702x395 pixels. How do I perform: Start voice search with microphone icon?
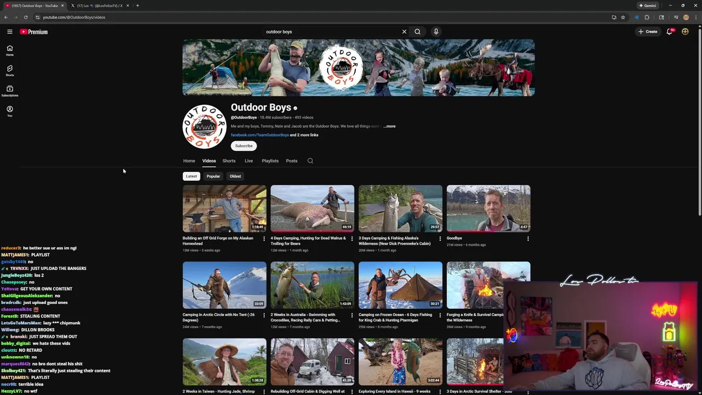436,32
